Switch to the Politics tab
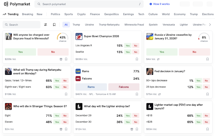 pyautogui.click(x=55, y=14)
